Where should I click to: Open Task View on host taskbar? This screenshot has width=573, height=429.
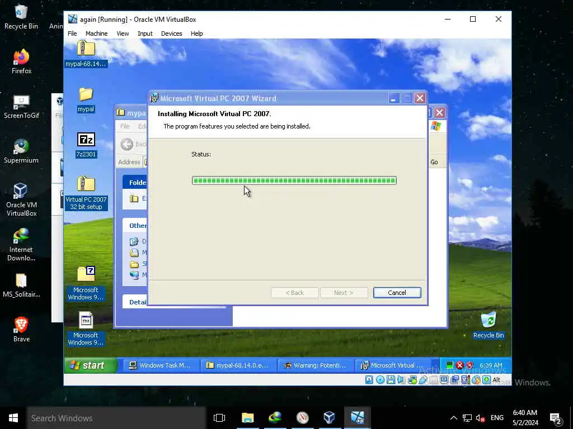coord(219,418)
